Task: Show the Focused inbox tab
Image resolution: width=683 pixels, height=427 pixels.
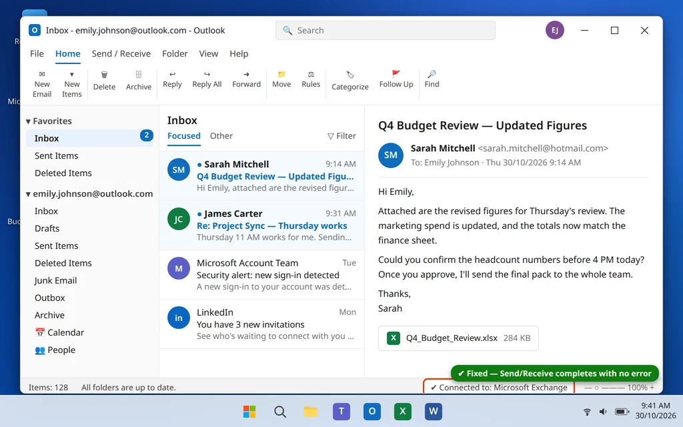Action: (x=184, y=136)
